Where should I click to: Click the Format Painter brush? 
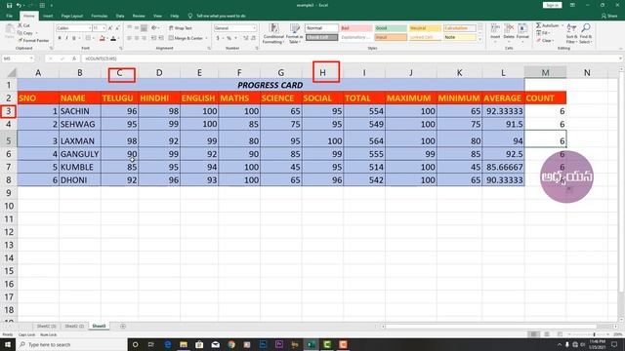pyautogui.click(x=20, y=40)
